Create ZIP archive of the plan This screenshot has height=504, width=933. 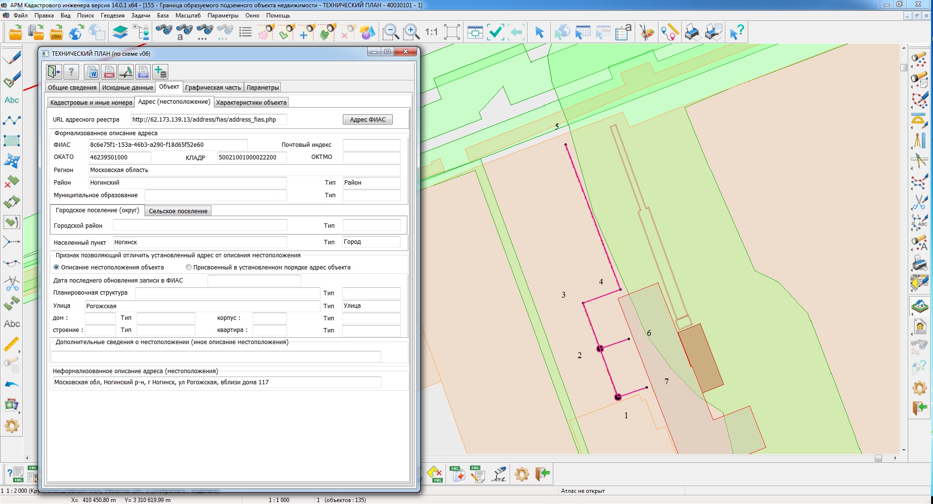(x=143, y=72)
